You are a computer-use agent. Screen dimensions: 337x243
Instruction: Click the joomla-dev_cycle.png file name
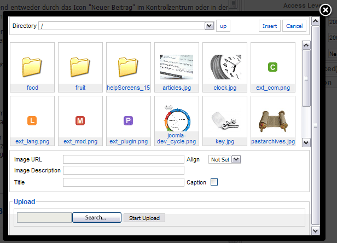(x=177, y=138)
